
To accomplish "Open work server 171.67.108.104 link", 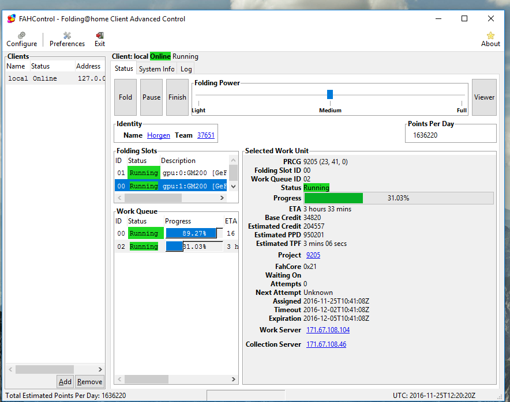I will tap(328, 330).
